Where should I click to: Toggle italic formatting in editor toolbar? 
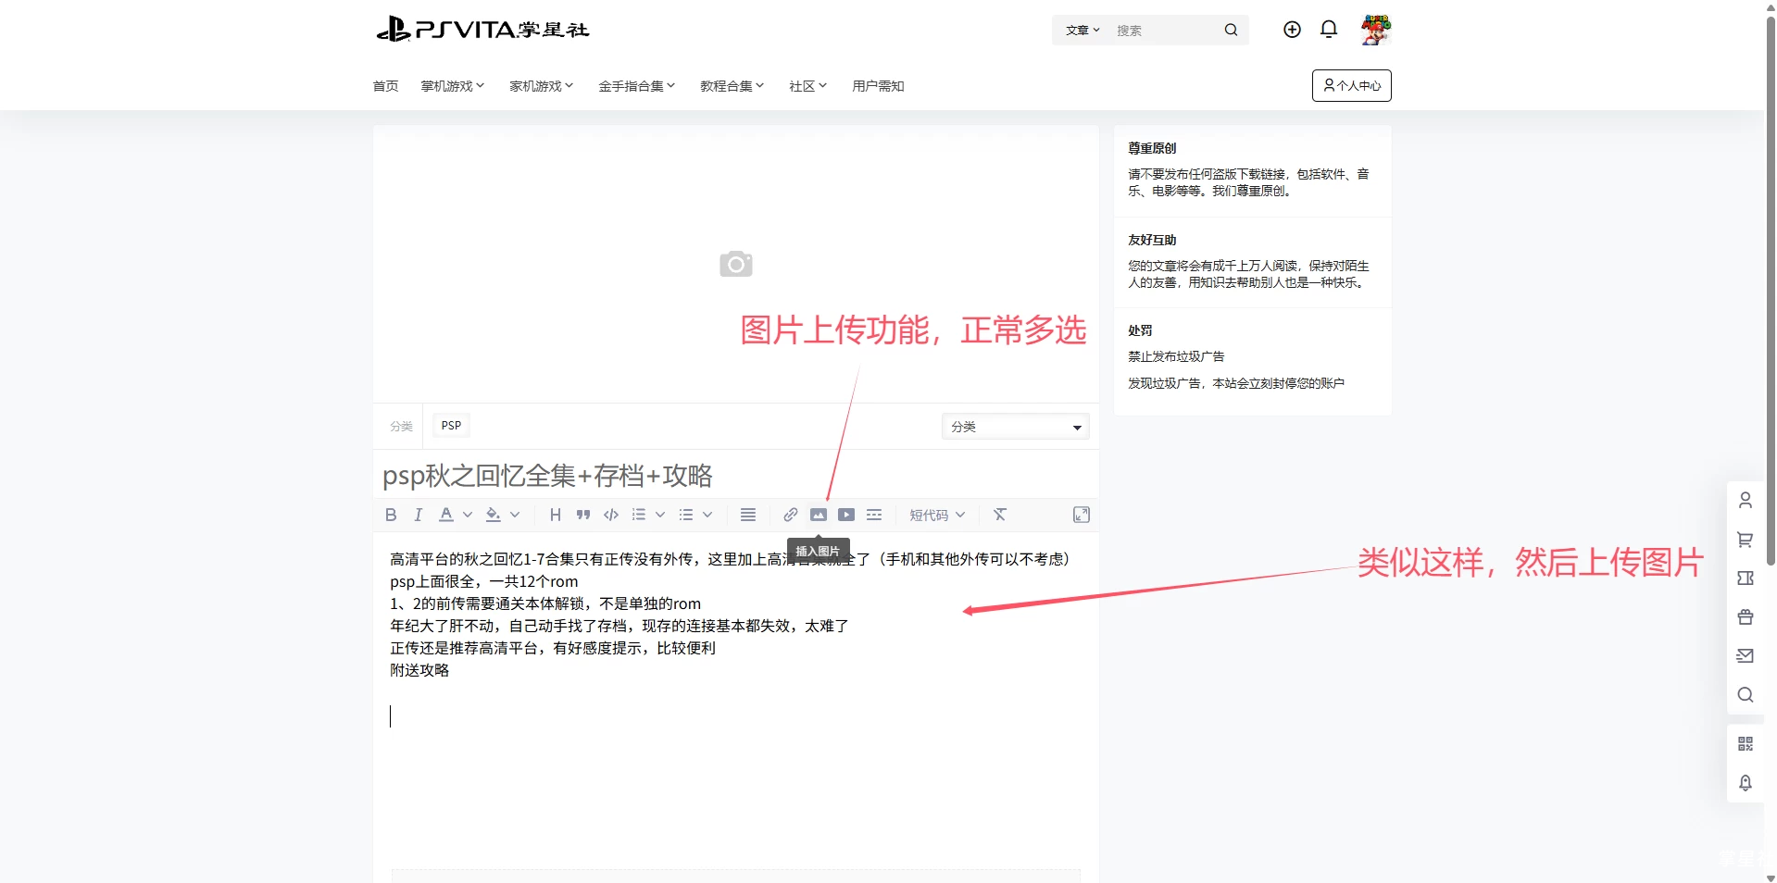click(418, 515)
